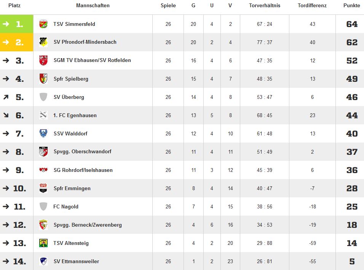Click the down-arrow trend icon at rank 6
Viewport: 364px width, 270px height.
coord(6,115)
